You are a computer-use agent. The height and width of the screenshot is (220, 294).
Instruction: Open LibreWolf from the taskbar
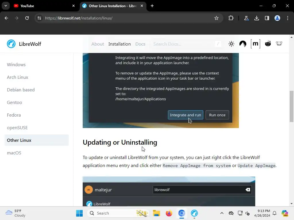(194, 213)
